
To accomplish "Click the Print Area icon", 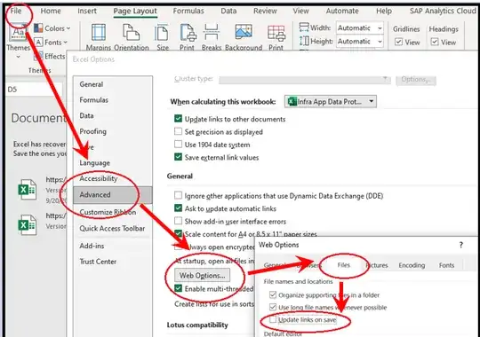I will [188, 33].
